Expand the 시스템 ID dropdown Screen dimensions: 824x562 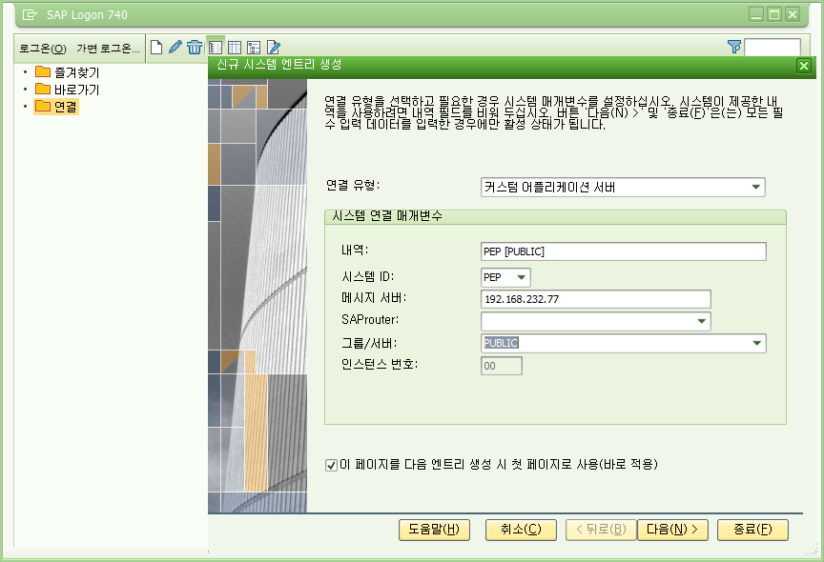tap(521, 277)
